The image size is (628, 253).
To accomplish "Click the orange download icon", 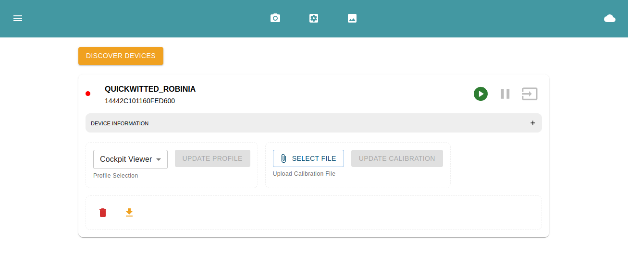I will tap(129, 212).
